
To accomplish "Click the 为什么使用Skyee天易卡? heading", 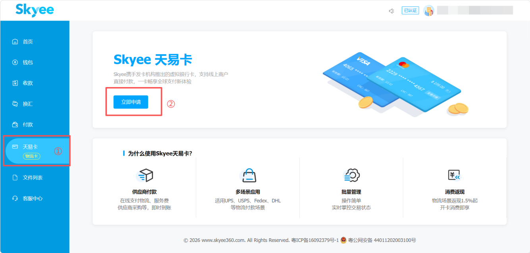I will [160, 153].
